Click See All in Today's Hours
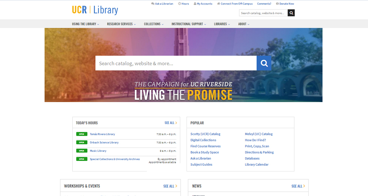The image size is (368, 196). 171,123
